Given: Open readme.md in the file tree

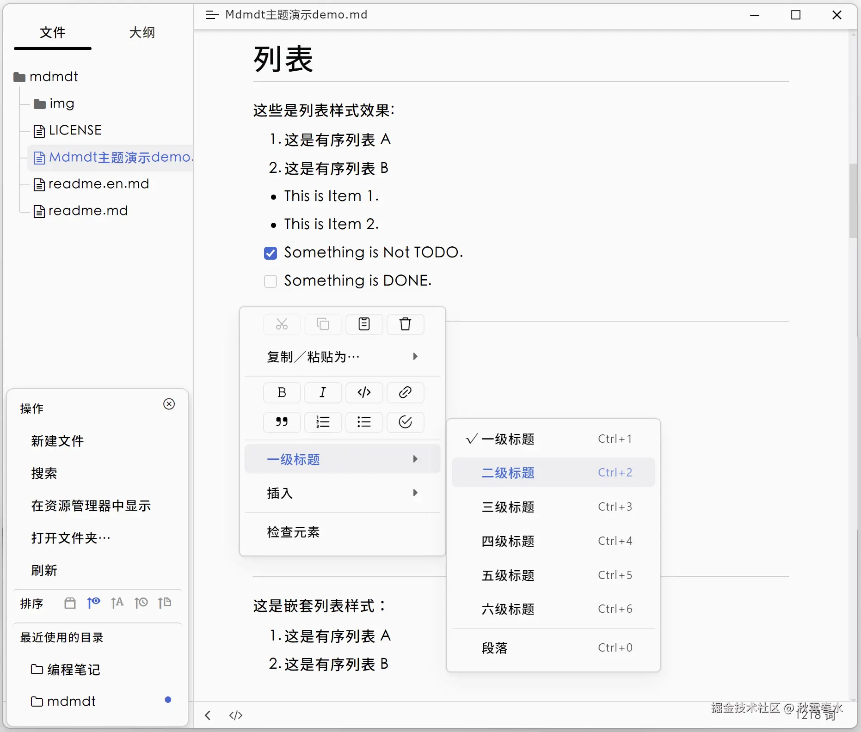Looking at the screenshot, I should point(88,211).
